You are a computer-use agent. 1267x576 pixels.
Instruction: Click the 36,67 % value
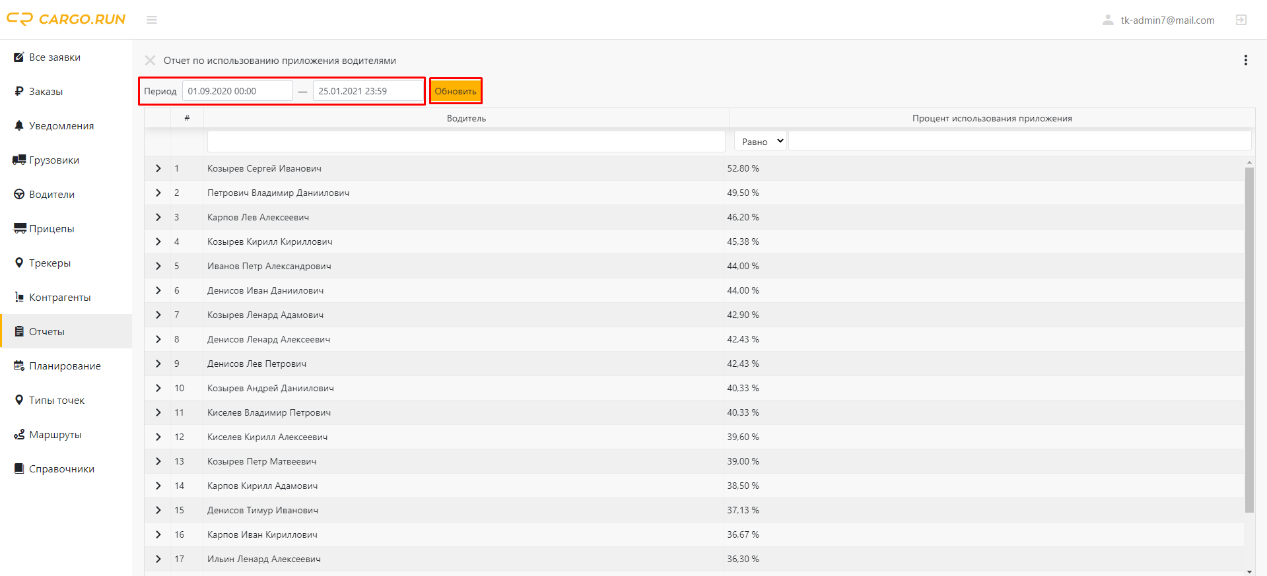pos(743,534)
